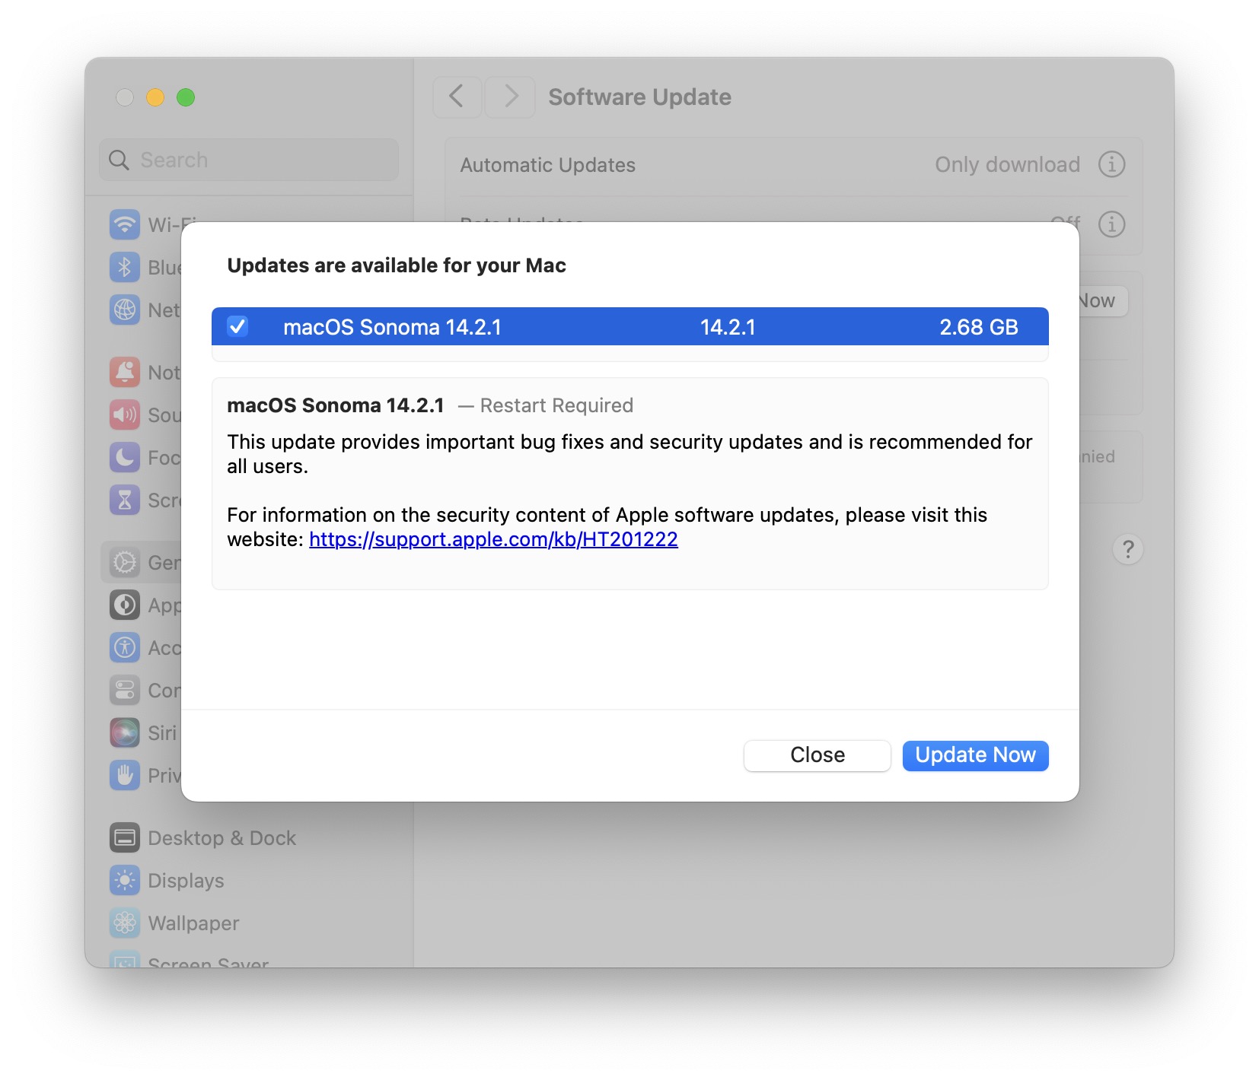This screenshot has width=1259, height=1080.
Task: Open Notifications using the bell icon
Action: point(124,372)
